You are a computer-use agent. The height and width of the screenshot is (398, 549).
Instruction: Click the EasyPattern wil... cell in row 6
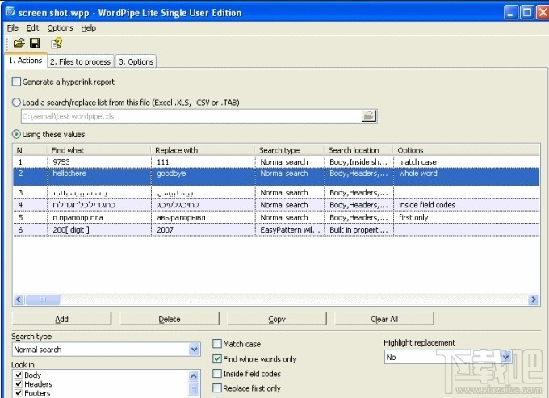[290, 229]
